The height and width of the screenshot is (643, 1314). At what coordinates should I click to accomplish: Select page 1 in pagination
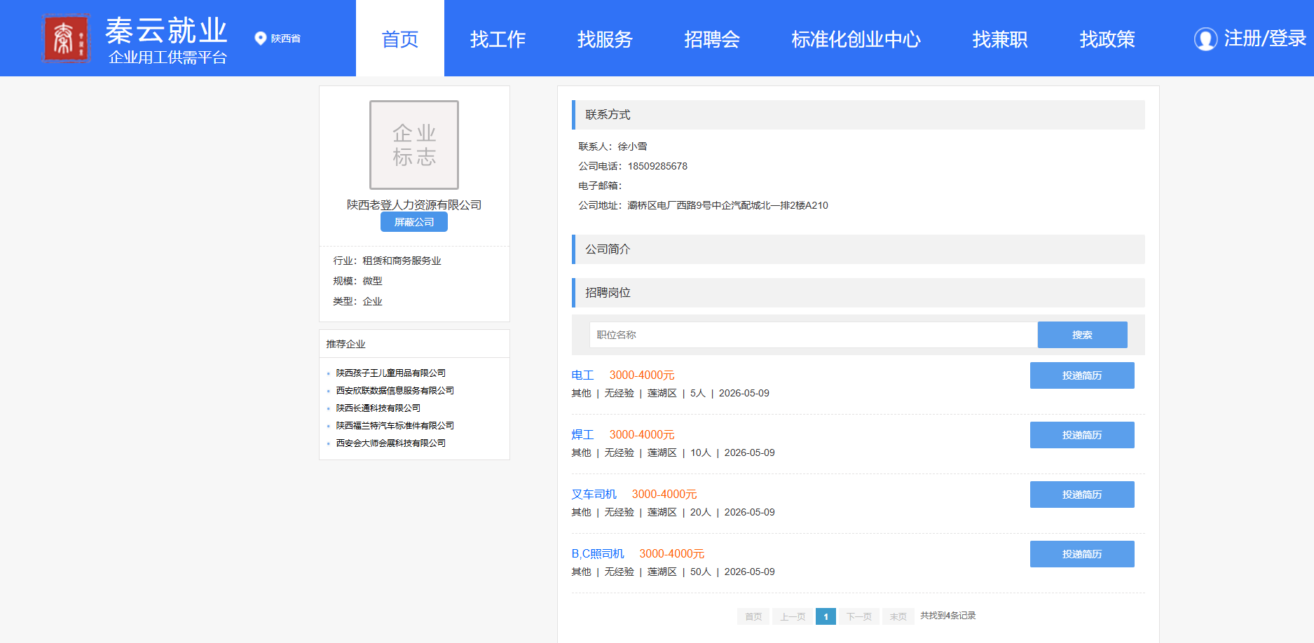point(826,616)
